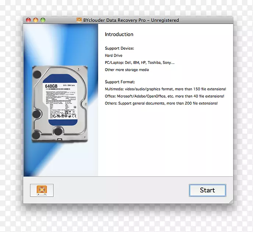Image resolution: width=253 pixels, height=232 pixels.
Task: Click the BYclouder title bar app icon
Action: point(79,20)
